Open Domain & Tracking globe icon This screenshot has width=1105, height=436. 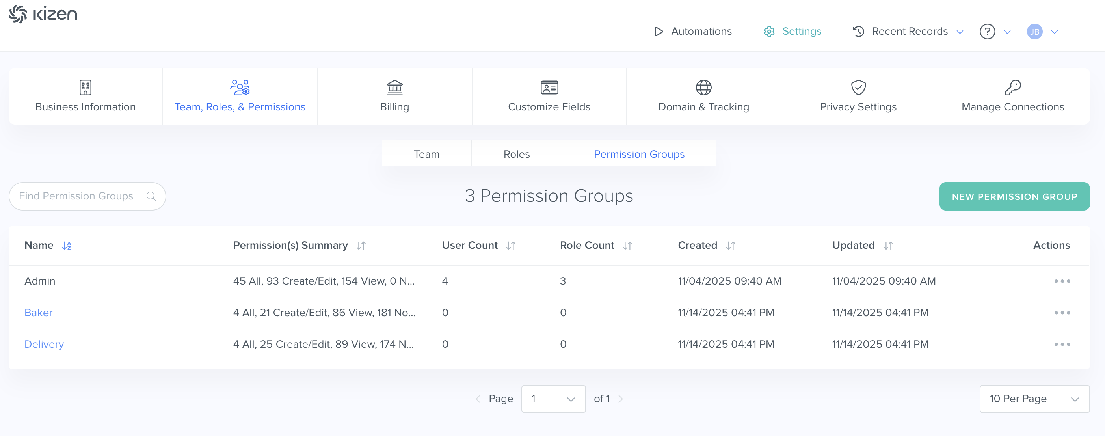click(x=703, y=88)
